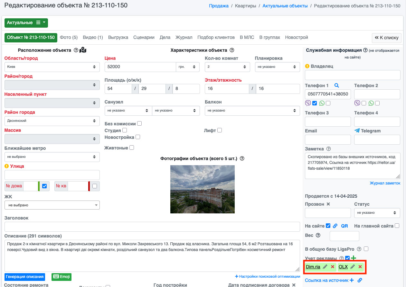
Task: Switch to the Фото (5) tab
Action: [69, 37]
